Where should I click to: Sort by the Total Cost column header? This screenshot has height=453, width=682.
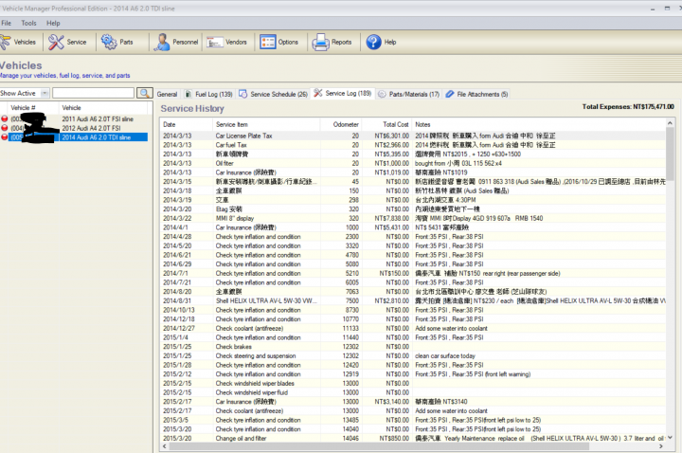click(386, 124)
